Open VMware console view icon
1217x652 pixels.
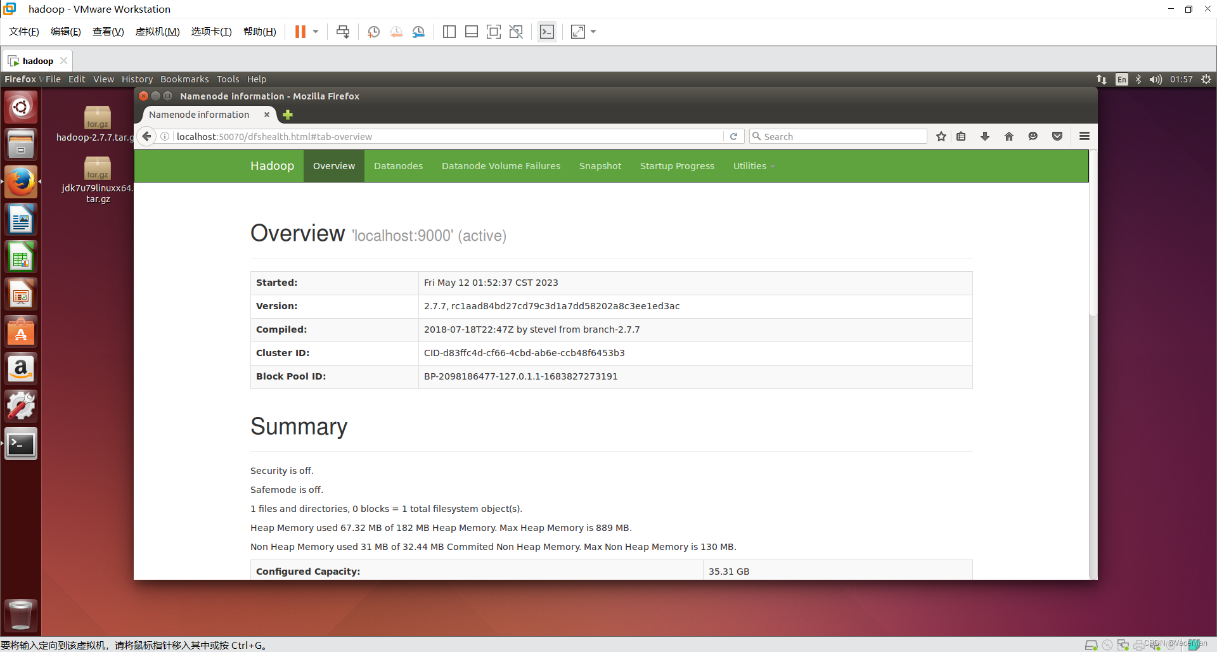point(547,32)
